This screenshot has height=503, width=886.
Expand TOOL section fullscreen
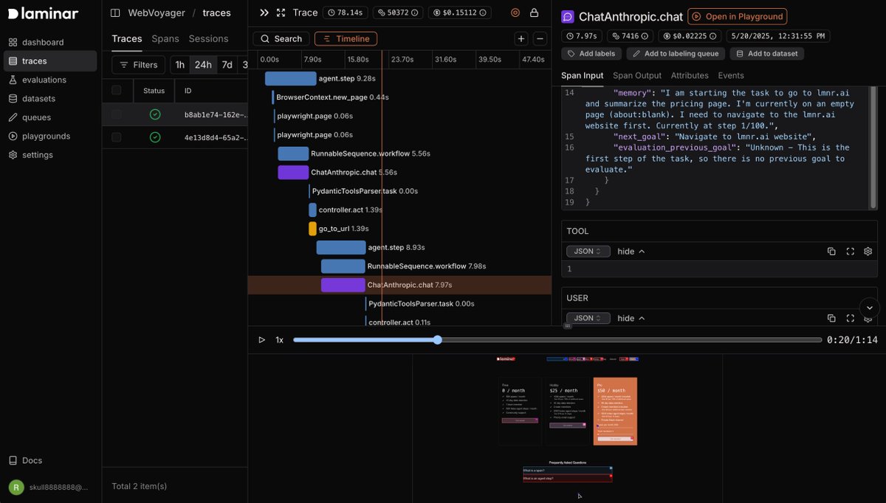pyautogui.click(x=850, y=251)
